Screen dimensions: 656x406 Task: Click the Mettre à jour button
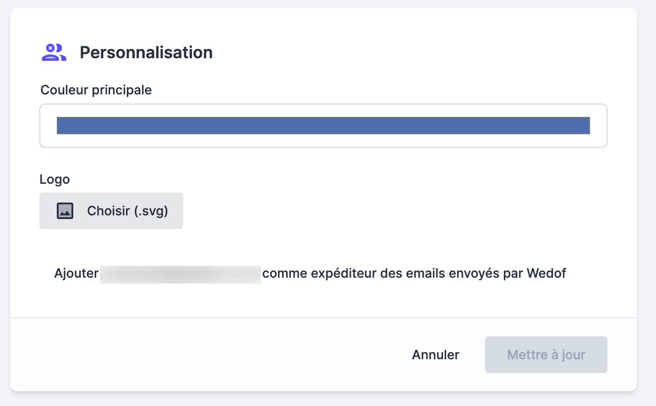(546, 355)
